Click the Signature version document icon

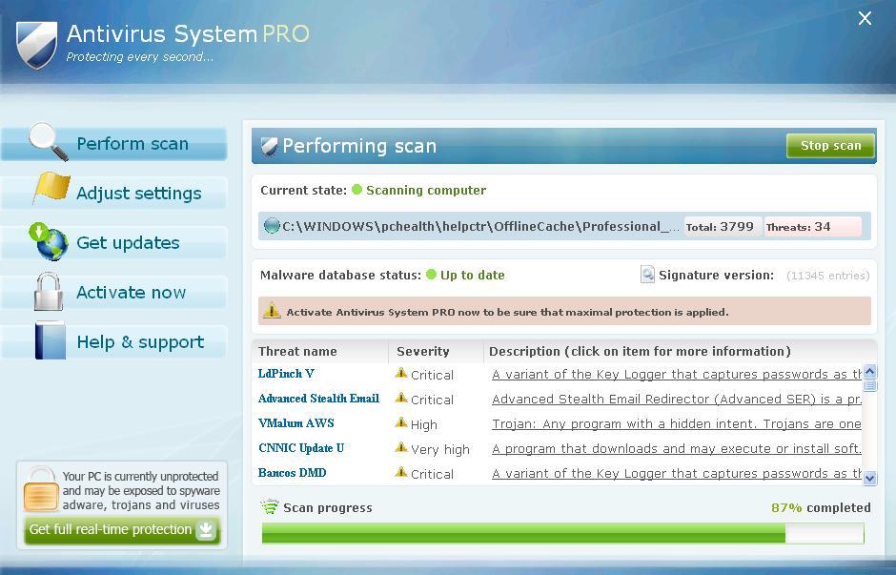[647, 275]
